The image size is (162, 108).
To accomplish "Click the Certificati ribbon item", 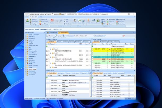I will pyautogui.click(x=67, y=24).
